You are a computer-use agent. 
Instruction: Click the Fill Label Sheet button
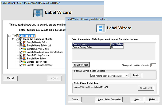pyautogui.click(x=81, y=65)
